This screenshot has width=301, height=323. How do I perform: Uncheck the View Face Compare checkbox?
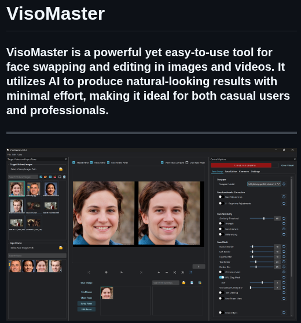pos(162,162)
